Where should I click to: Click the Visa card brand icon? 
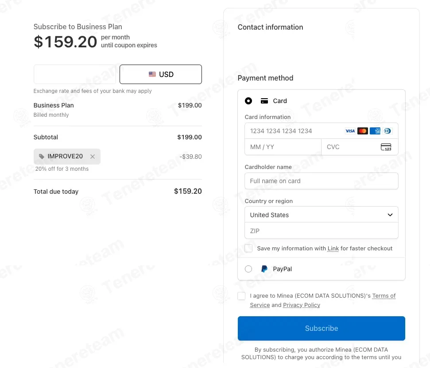pos(350,131)
